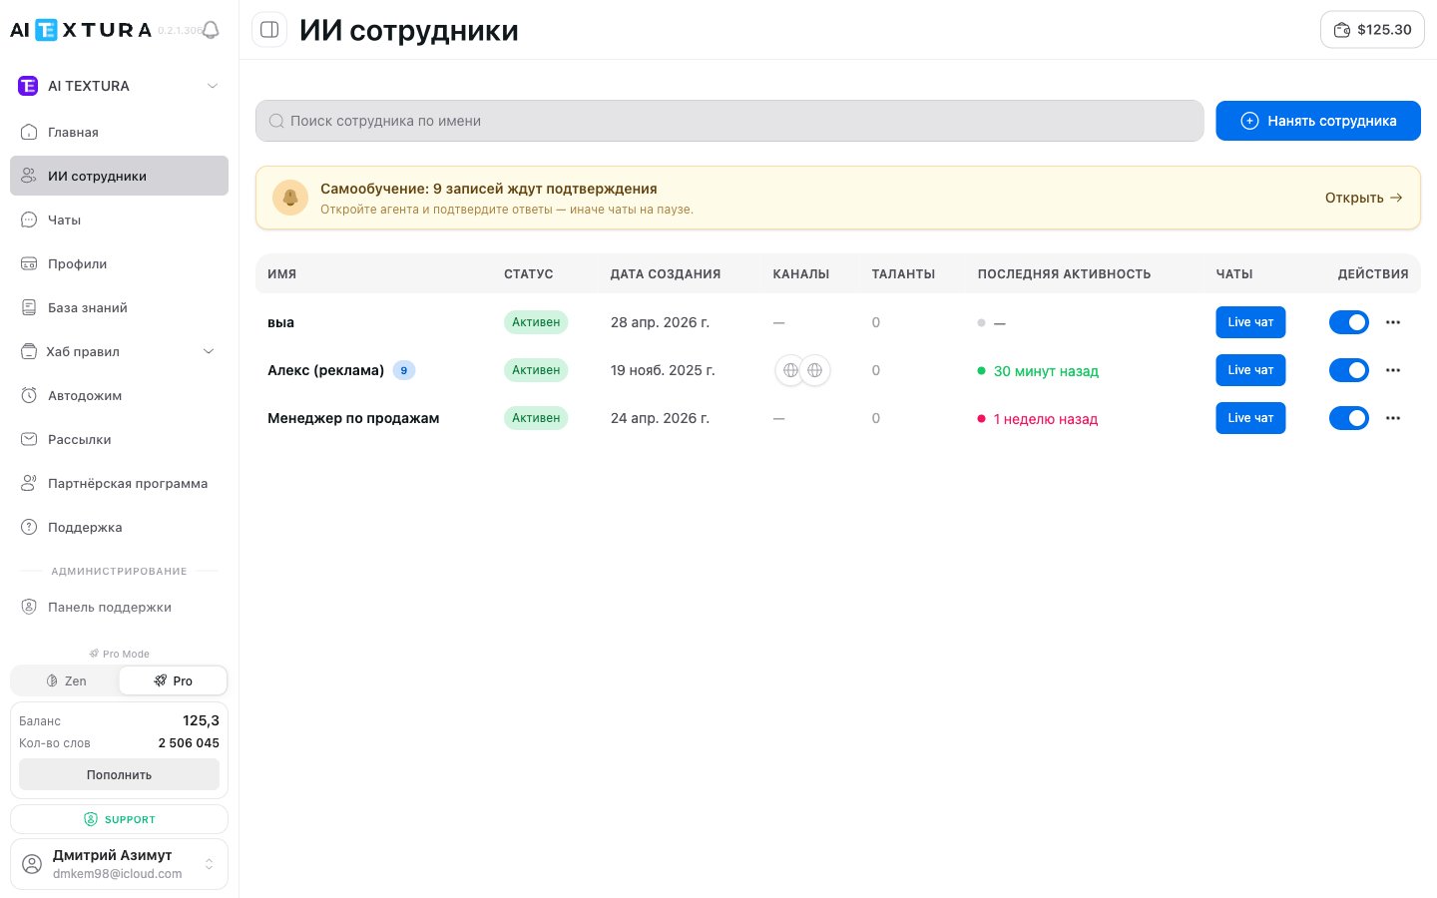Click the employee name search field
The height and width of the screenshot is (898, 1437).
(729, 121)
